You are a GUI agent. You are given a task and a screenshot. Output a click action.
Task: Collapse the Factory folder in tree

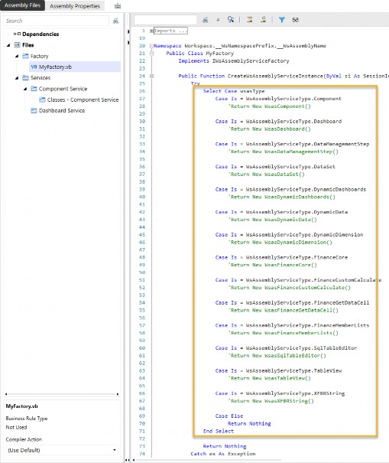[x=17, y=56]
